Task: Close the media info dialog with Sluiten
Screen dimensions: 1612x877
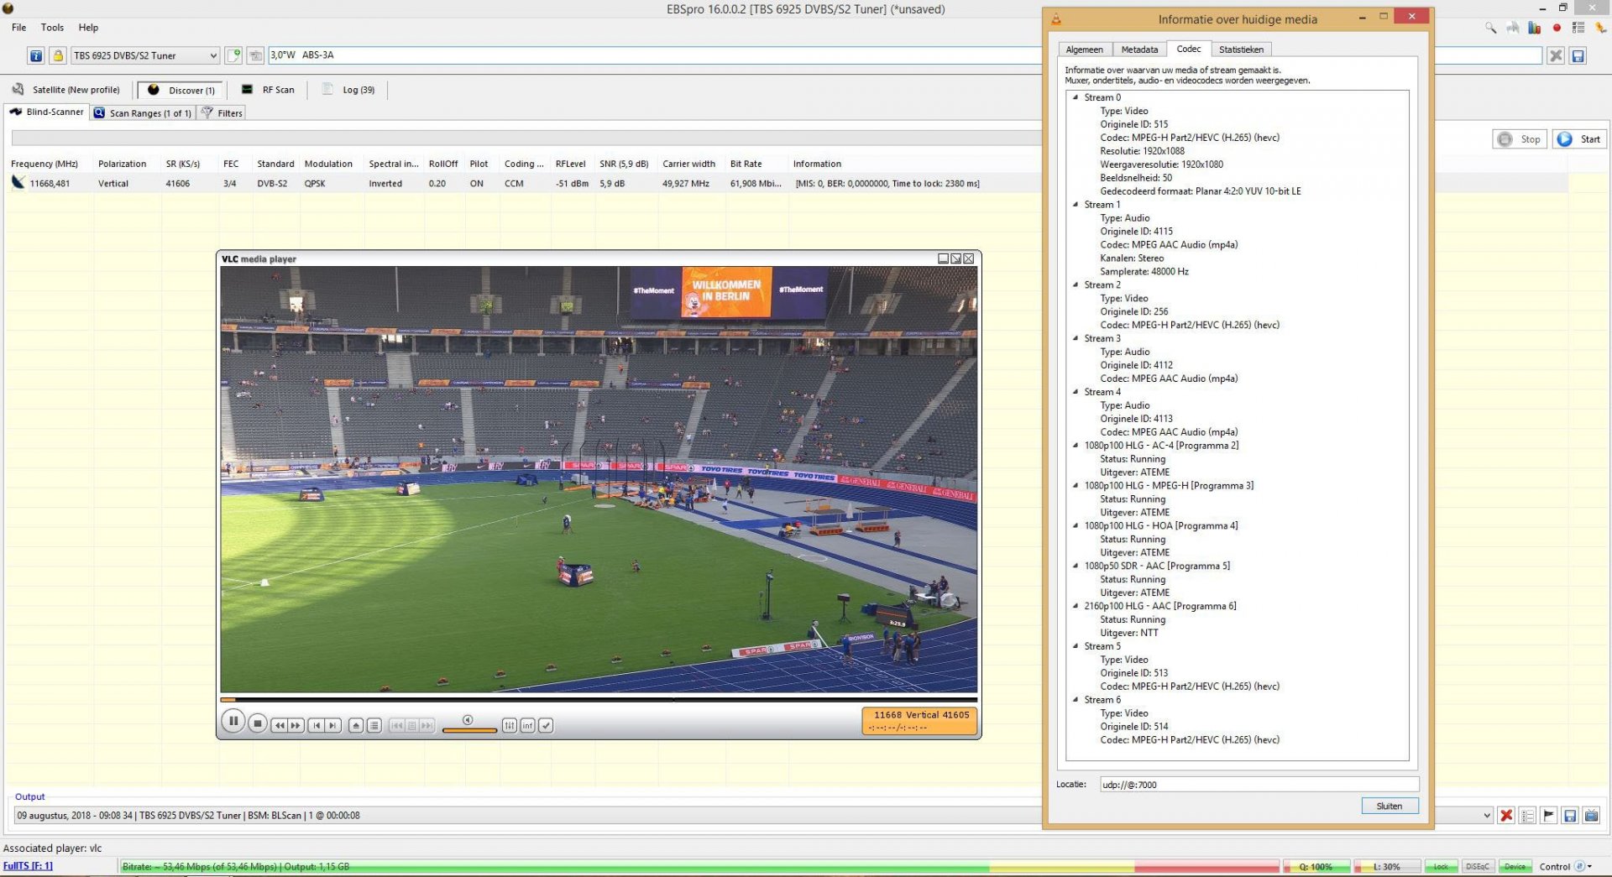Action: [x=1390, y=806]
